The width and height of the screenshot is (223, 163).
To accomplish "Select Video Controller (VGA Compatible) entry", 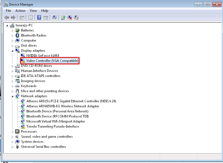I will [52, 61].
